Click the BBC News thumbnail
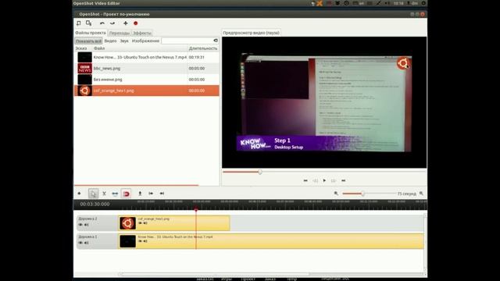This screenshot has height=281, width=500. 85,69
